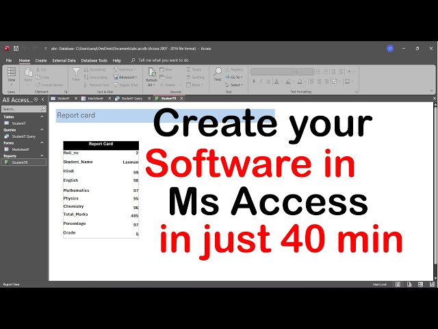Click the numbered list icon
The width and height of the screenshot is (438, 329).
[x=326, y=72]
